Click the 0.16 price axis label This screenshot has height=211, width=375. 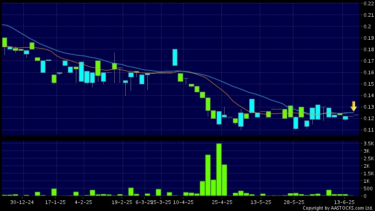368,72
